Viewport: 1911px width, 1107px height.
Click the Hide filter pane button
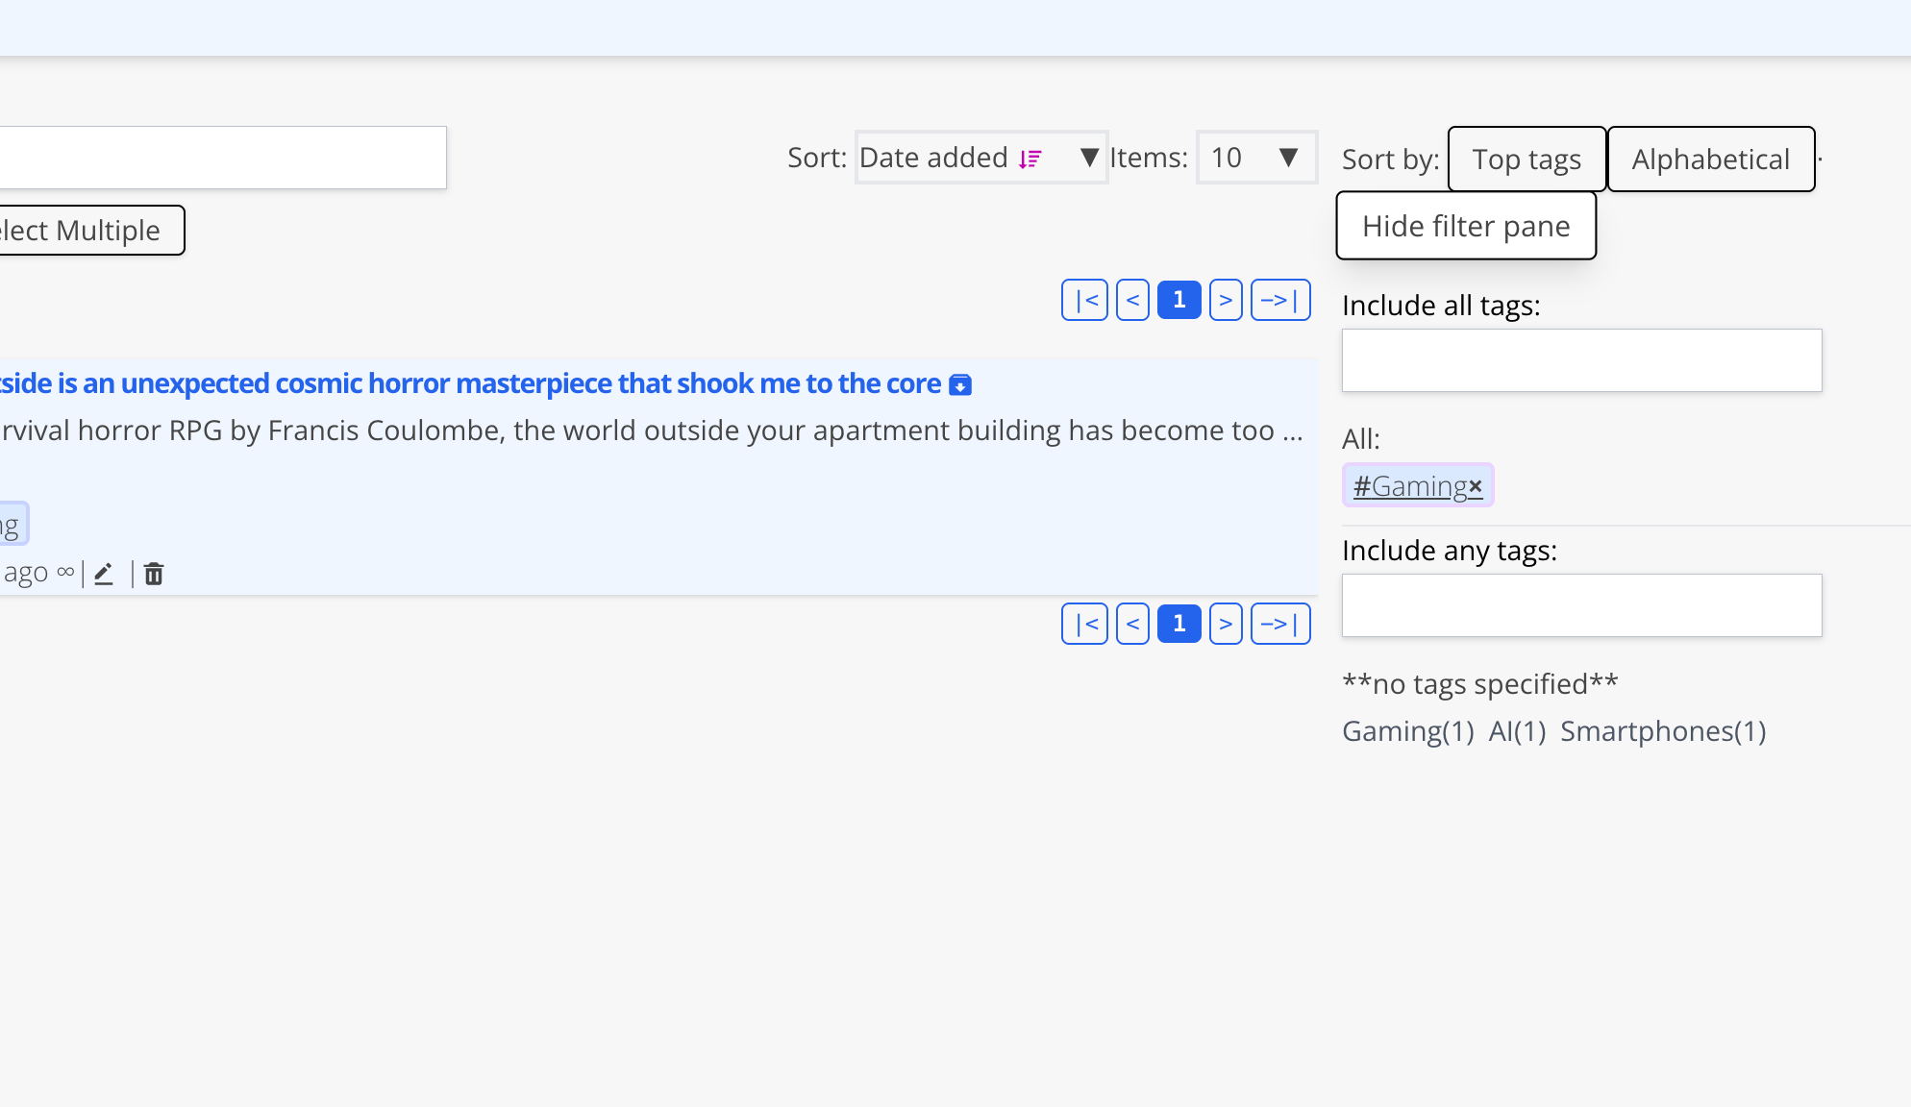[x=1466, y=226]
